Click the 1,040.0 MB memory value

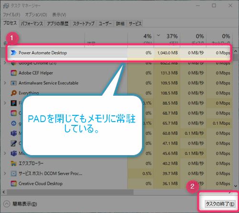click(x=167, y=53)
